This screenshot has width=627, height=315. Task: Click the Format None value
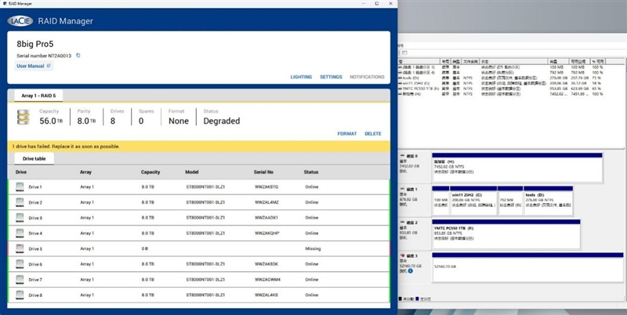click(179, 121)
